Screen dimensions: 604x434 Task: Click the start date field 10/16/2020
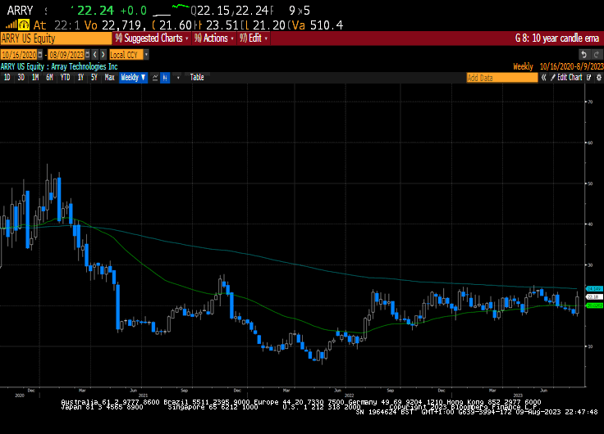(x=19, y=55)
